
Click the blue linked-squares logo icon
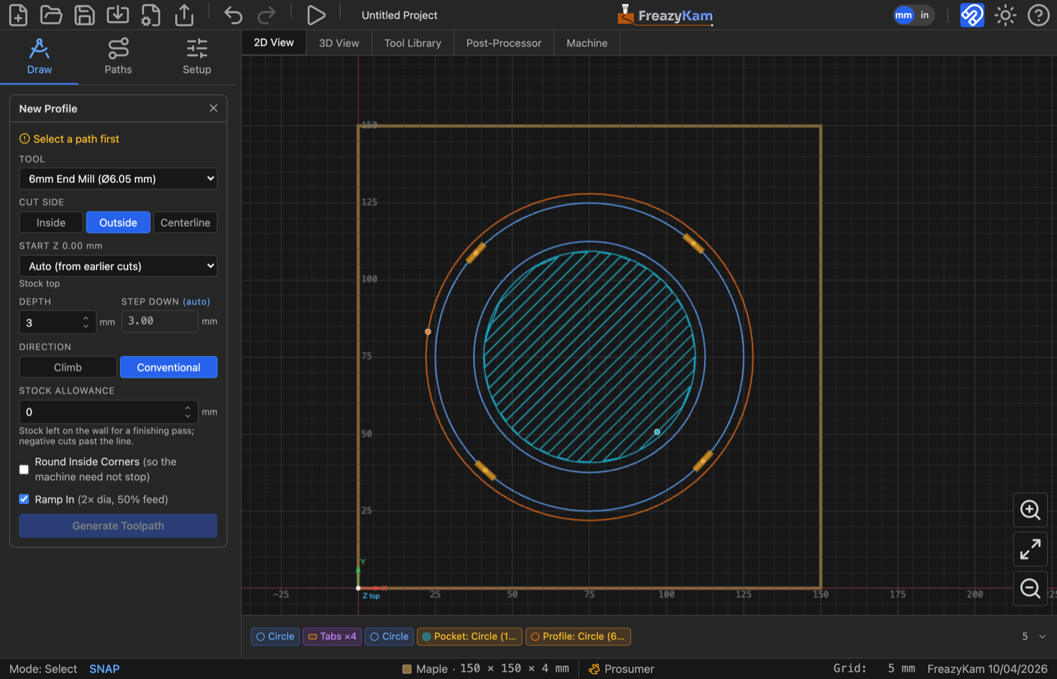pyautogui.click(x=972, y=15)
